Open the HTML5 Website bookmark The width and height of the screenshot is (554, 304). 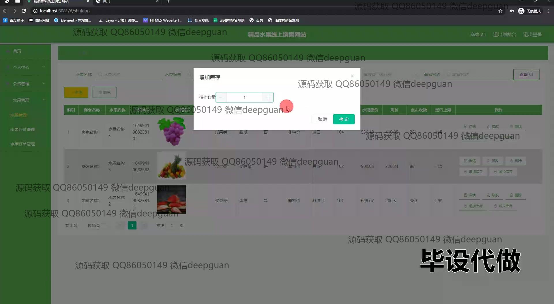pyautogui.click(x=163, y=20)
